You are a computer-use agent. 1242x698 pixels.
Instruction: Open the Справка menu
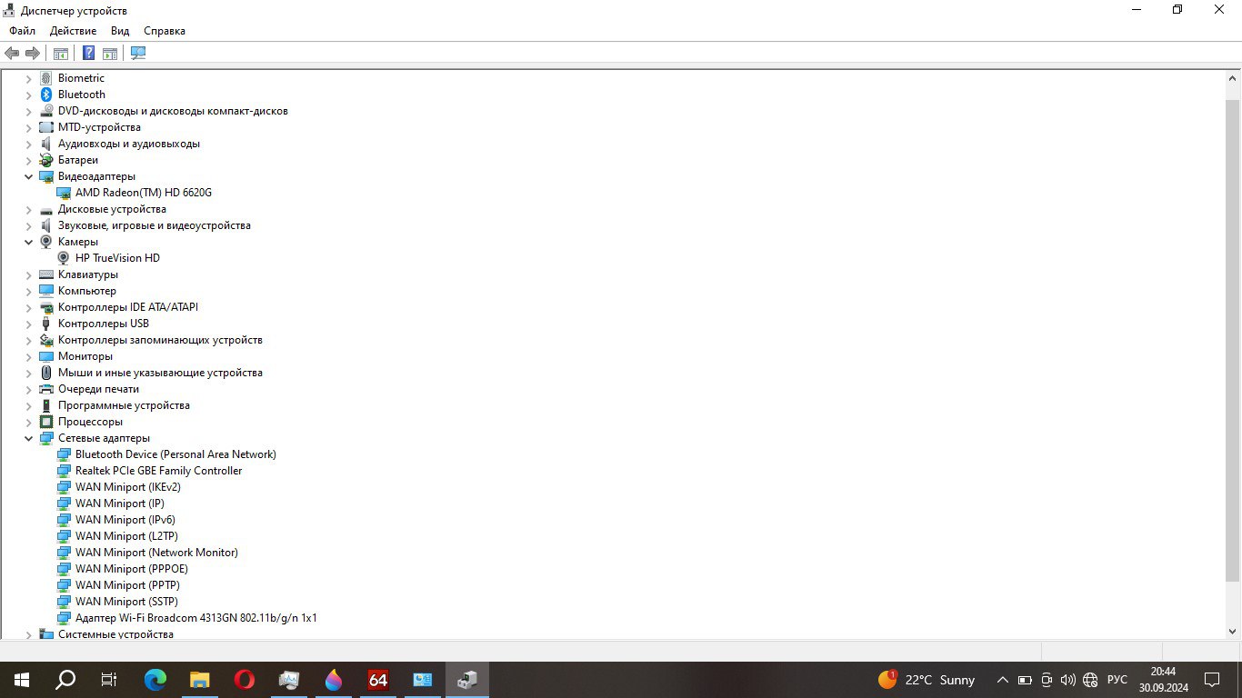click(x=165, y=31)
